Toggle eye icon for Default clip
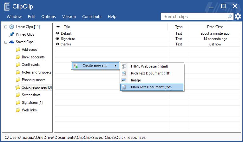Viewport: 243px width, 142px height. pos(57,33)
